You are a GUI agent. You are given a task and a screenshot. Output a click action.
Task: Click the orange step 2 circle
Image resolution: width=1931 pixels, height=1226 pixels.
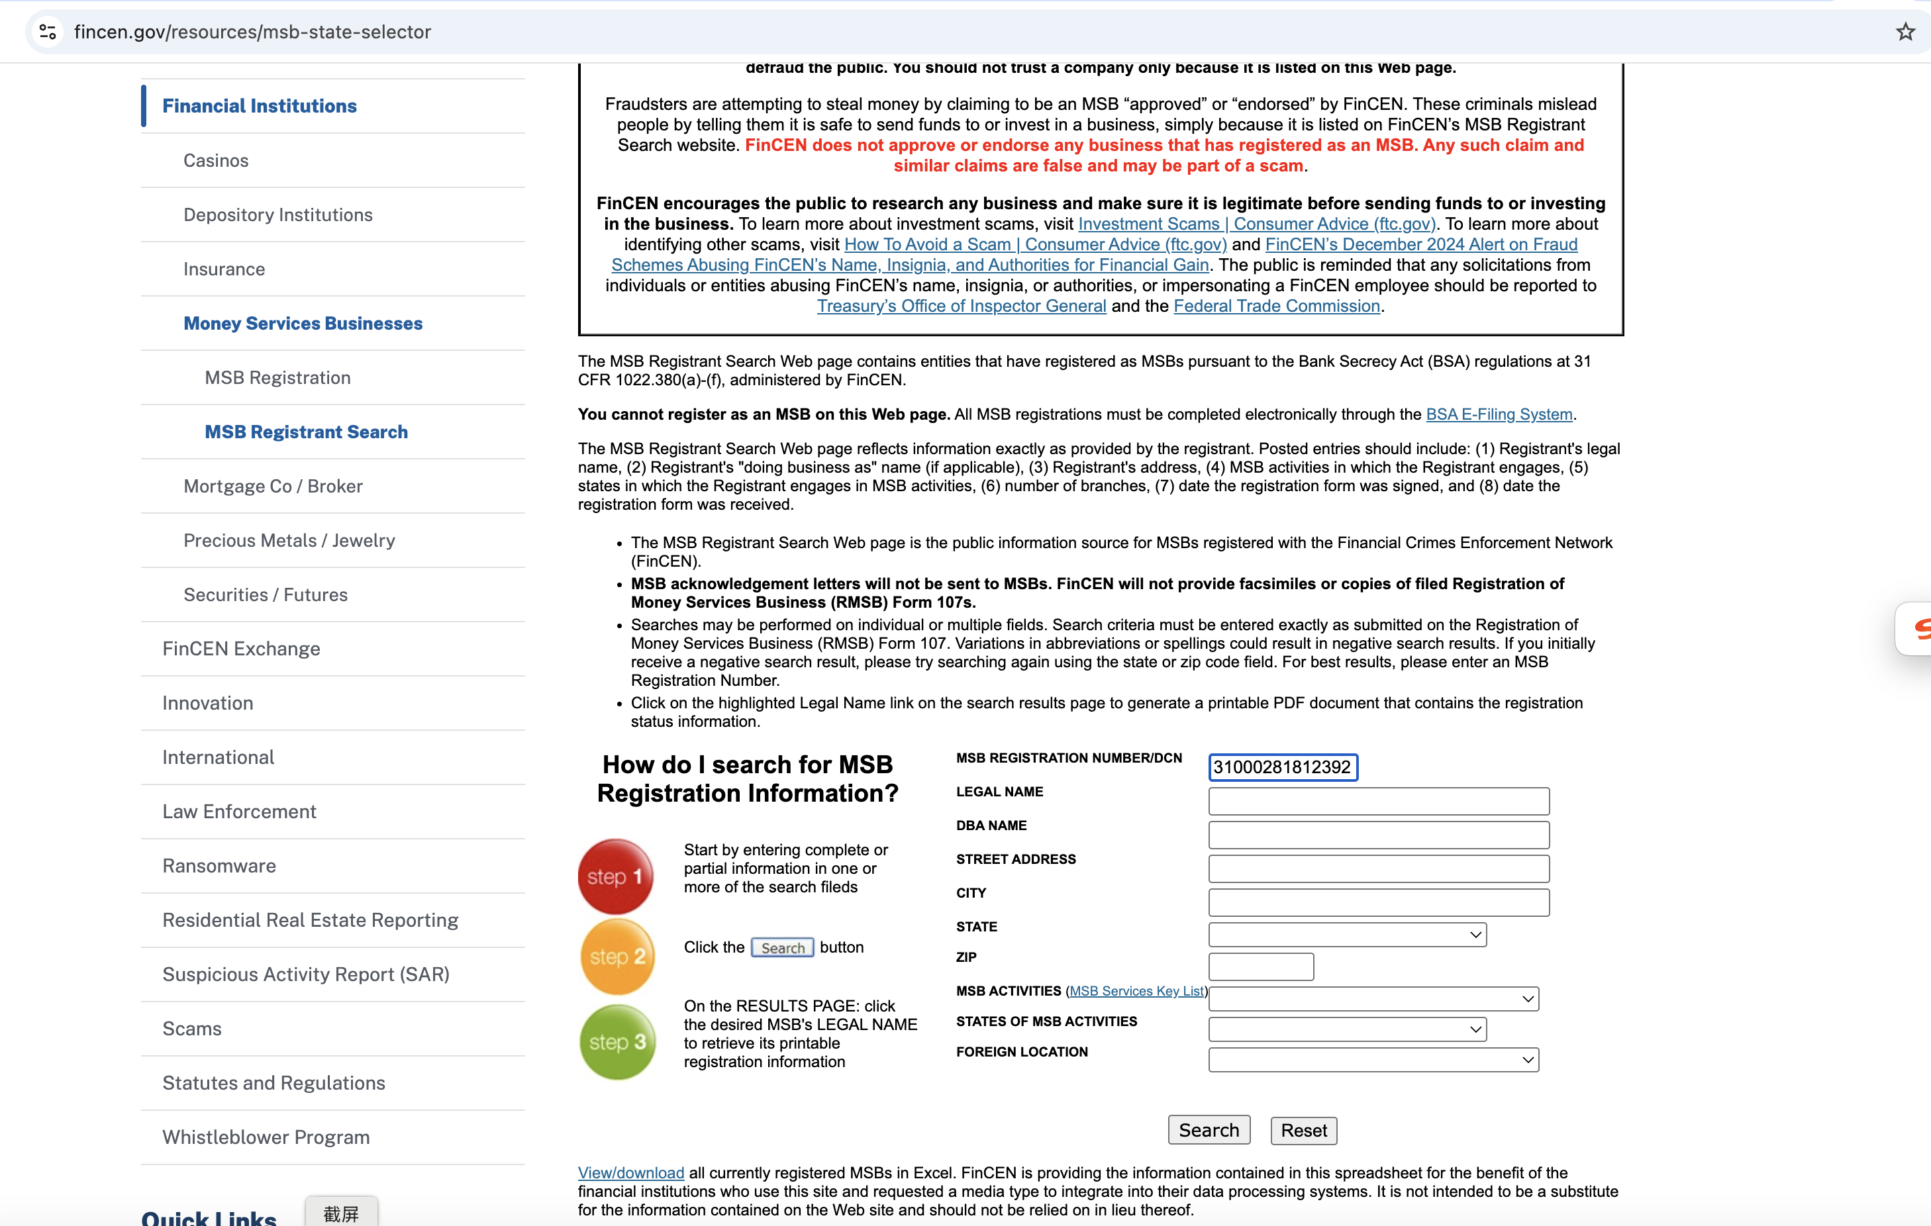tap(617, 956)
